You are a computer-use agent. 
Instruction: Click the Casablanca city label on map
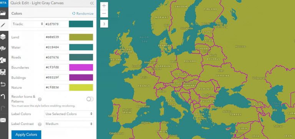click(116, 133)
